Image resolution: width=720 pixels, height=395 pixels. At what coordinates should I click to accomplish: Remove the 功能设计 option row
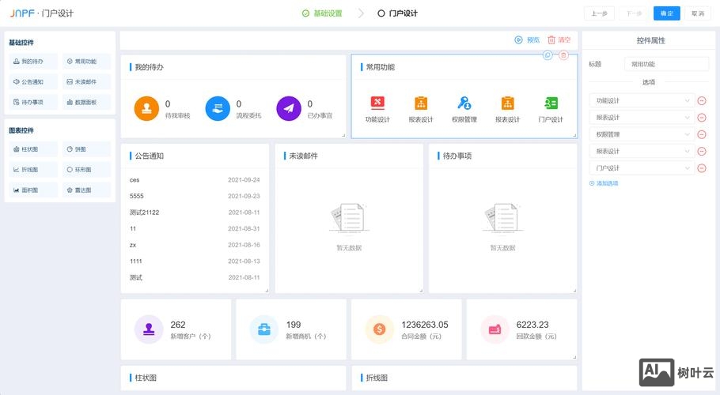click(x=702, y=101)
